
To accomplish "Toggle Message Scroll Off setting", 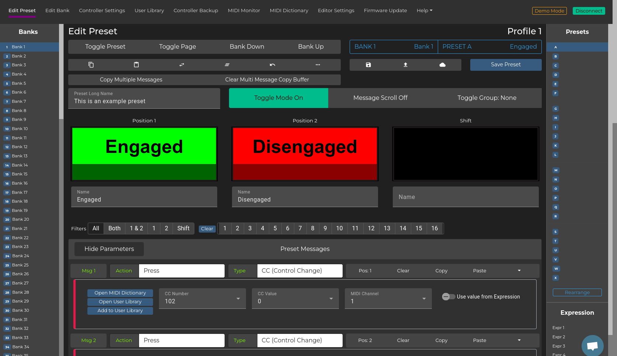I will [380, 98].
